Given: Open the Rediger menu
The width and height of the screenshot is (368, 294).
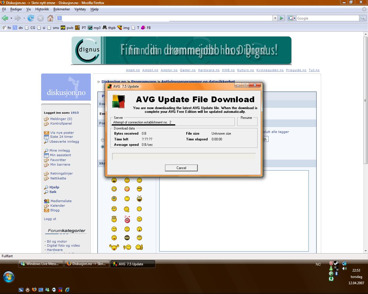Looking at the screenshot, I should 16,9.
